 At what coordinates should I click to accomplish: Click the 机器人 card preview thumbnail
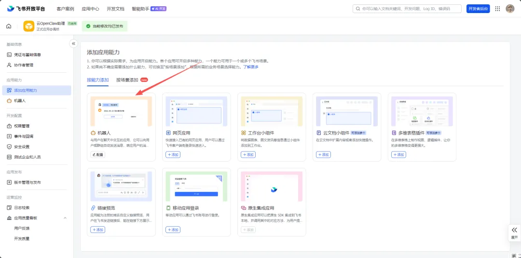(x=121, y=111)
